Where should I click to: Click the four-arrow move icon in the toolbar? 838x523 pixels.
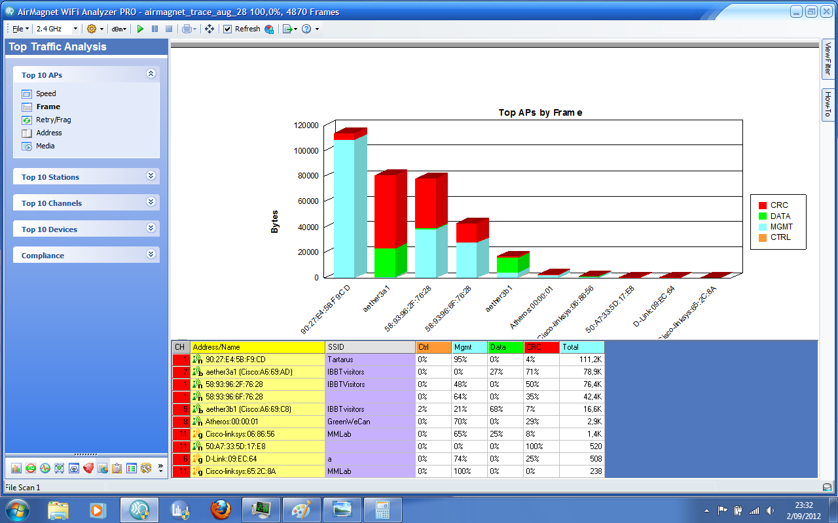(209, 29)
